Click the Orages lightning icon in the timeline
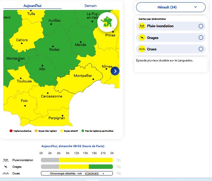Screen dimensions: 212x181 pos(6,167)
